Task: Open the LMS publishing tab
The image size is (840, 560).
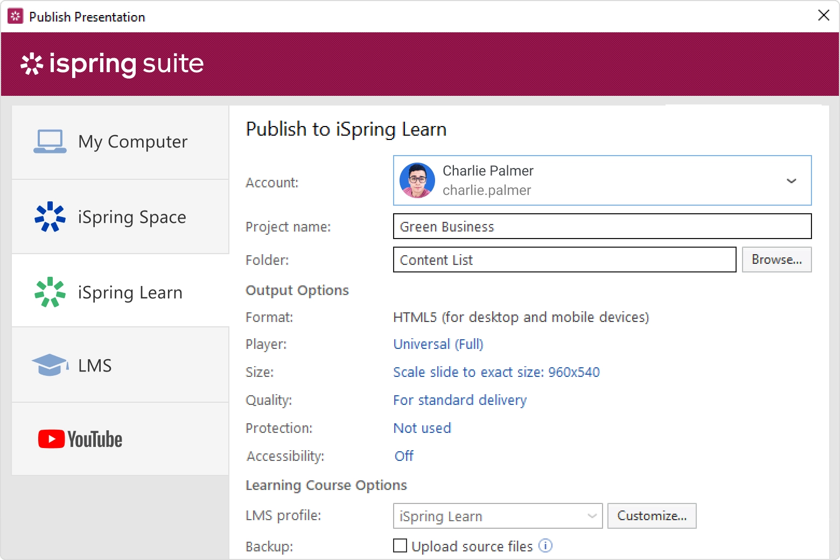Action: 121,365
